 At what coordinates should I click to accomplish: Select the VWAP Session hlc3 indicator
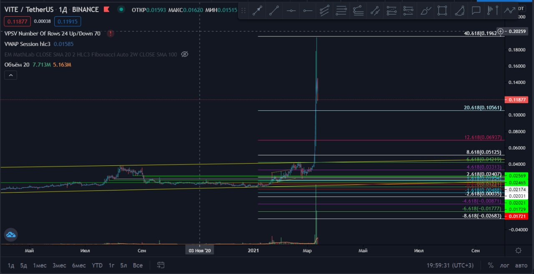pos(27,44)
